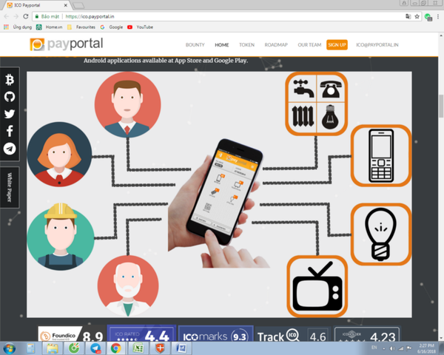Click the Facebook icon in the sidebar
Image resolution: width=444 pixels, height=355 pixels.
(x=10, y=131)
